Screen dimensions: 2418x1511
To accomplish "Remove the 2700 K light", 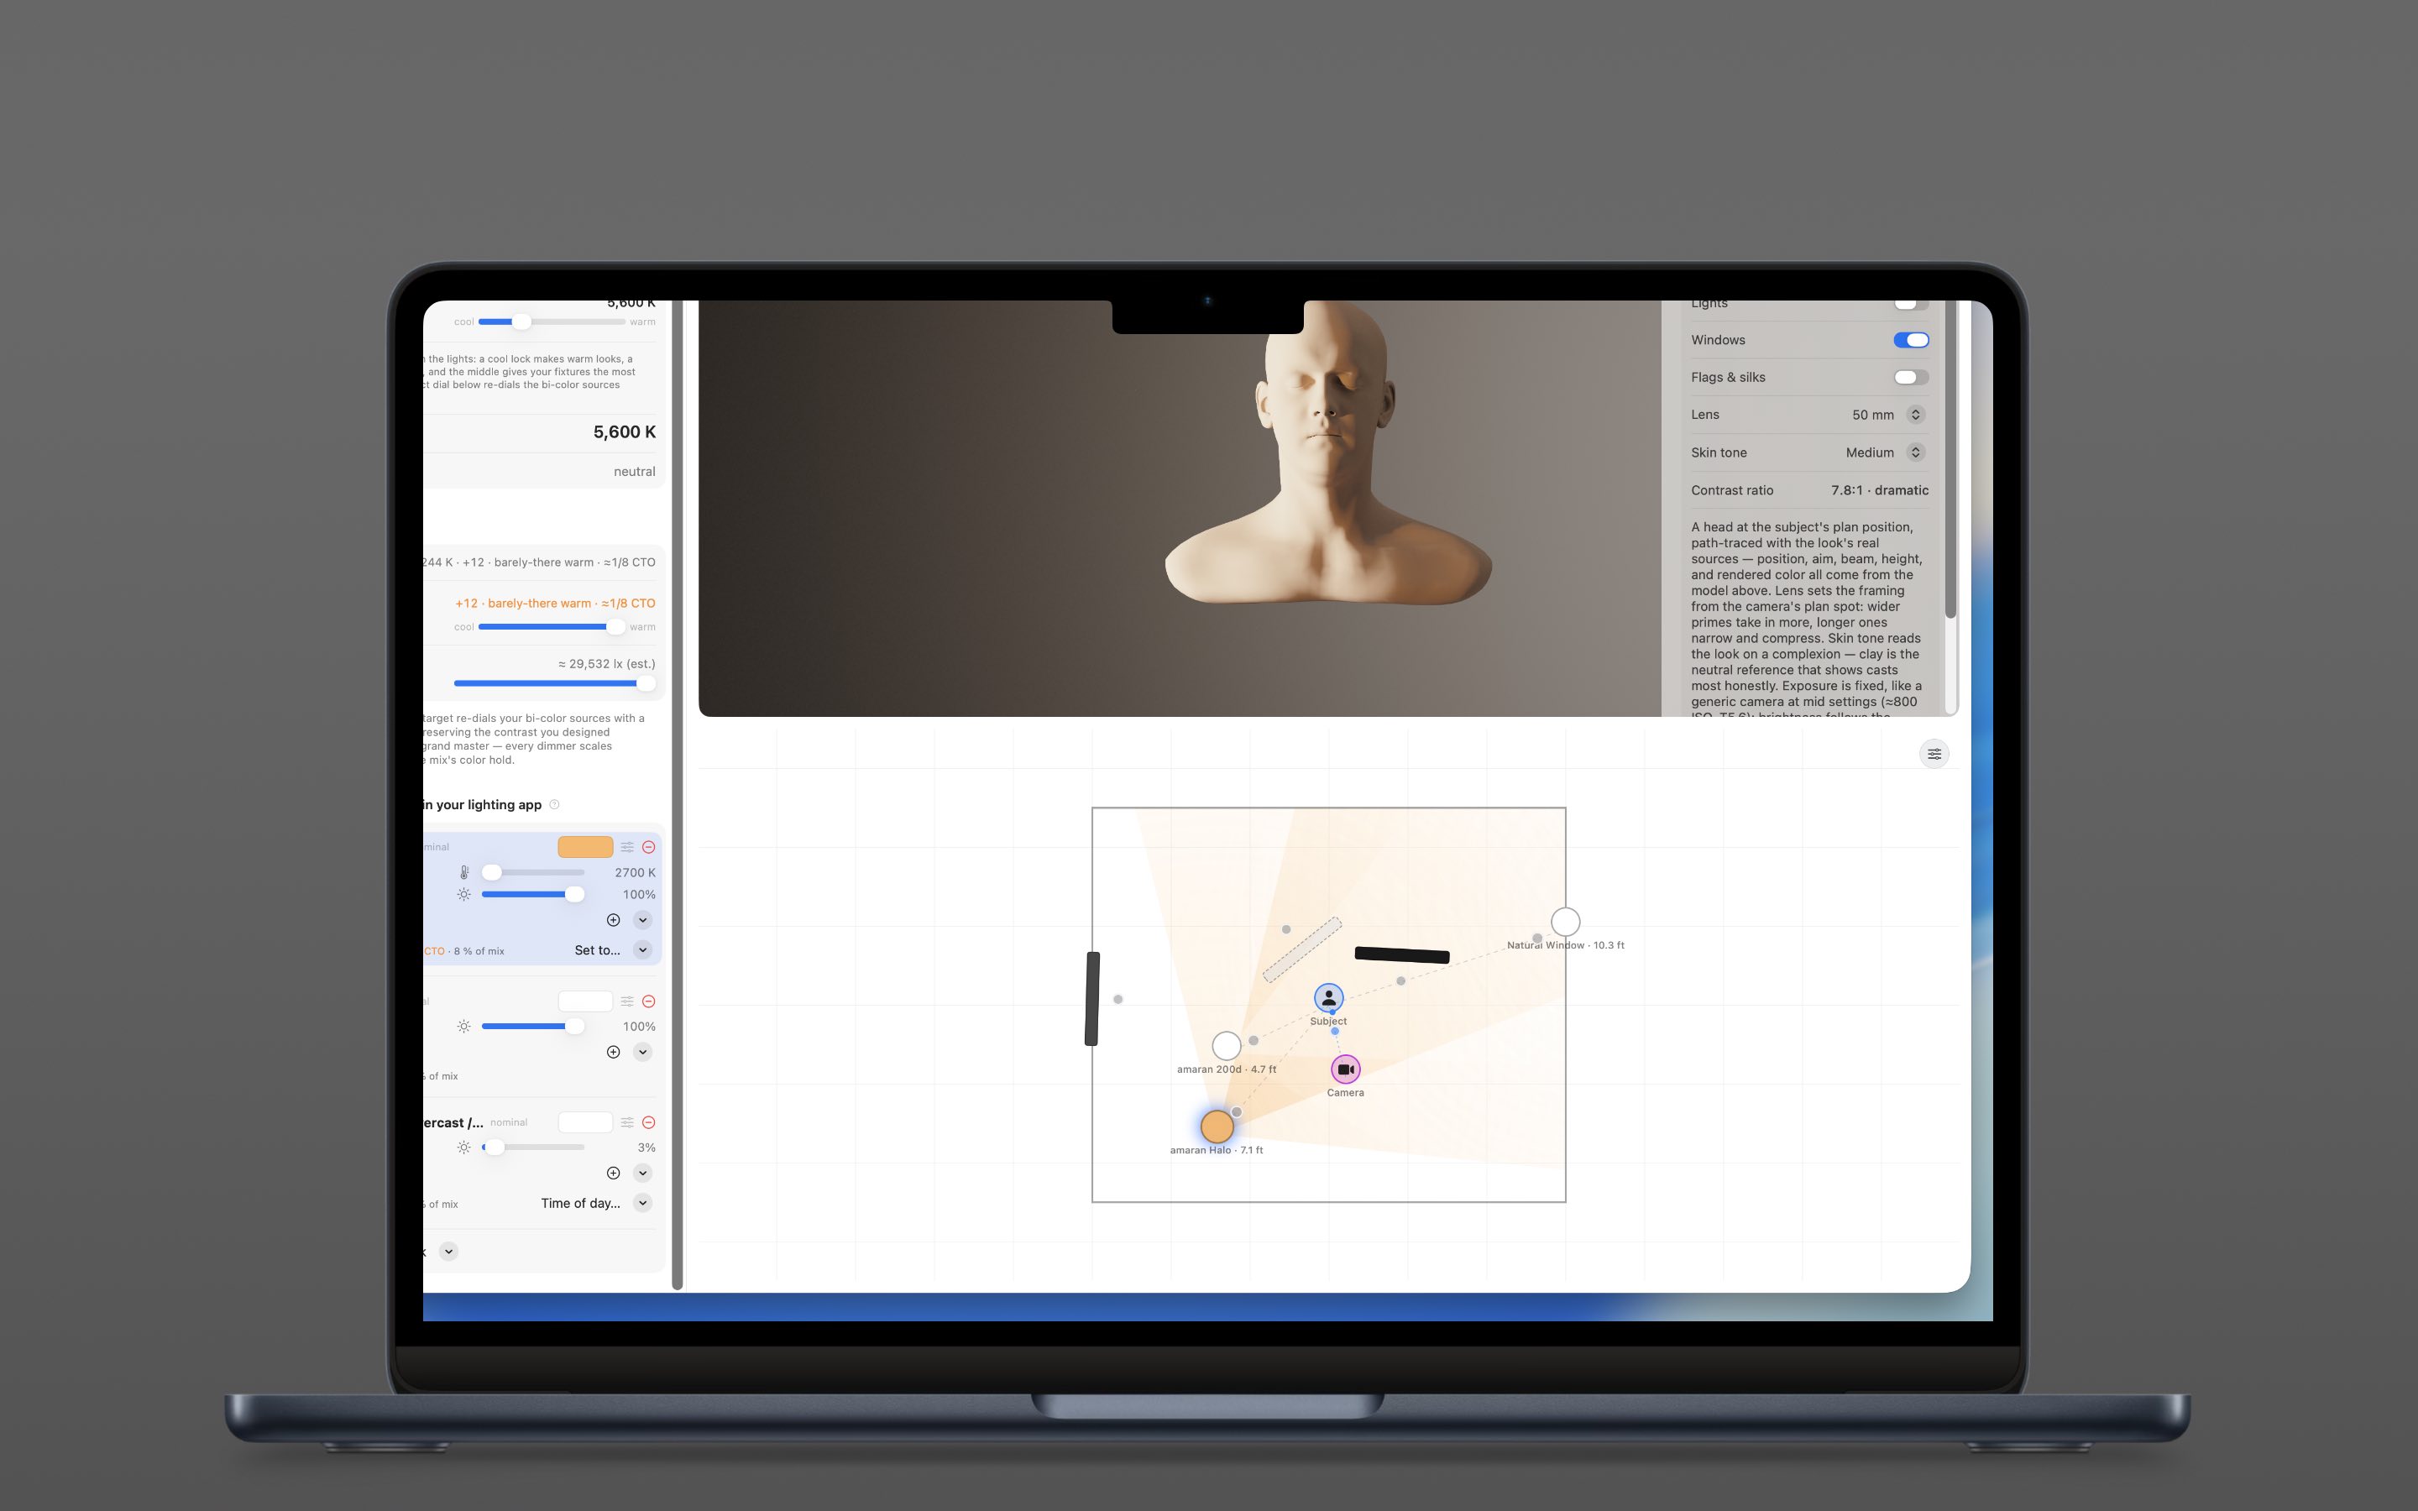I will pos(648,846).
